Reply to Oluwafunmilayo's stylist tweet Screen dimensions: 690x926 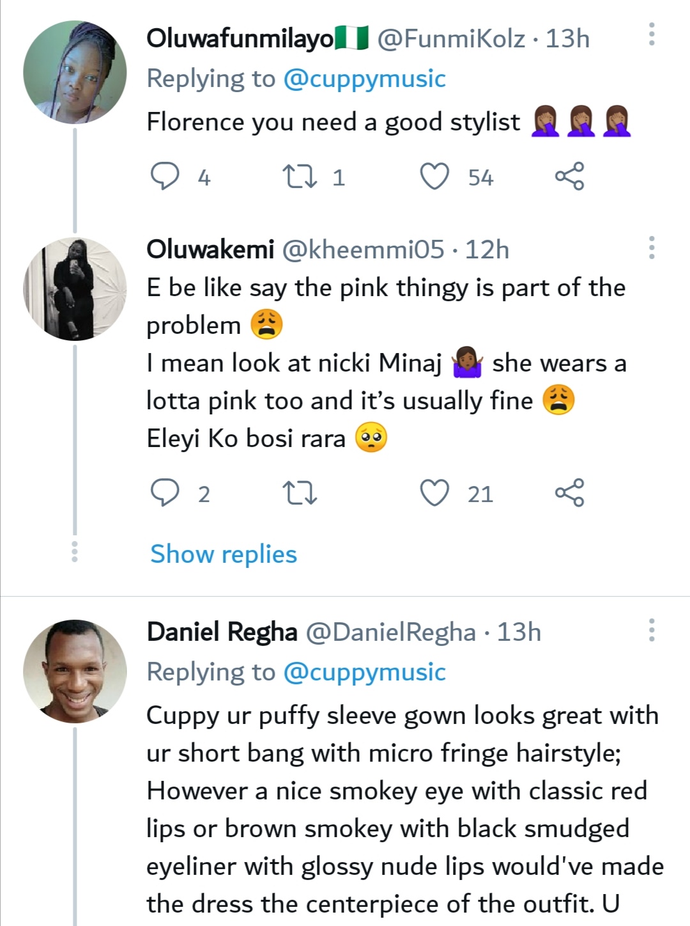point(164,176)
